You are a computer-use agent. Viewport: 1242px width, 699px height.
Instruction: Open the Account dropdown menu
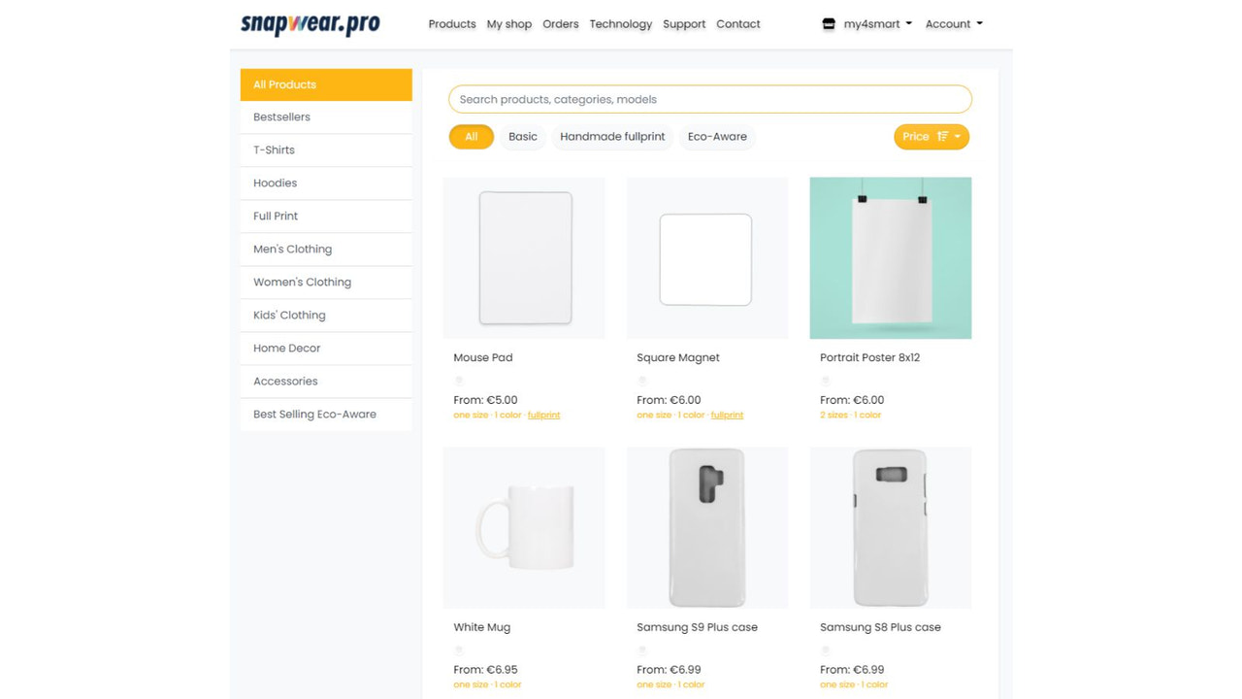click(953, 23)
